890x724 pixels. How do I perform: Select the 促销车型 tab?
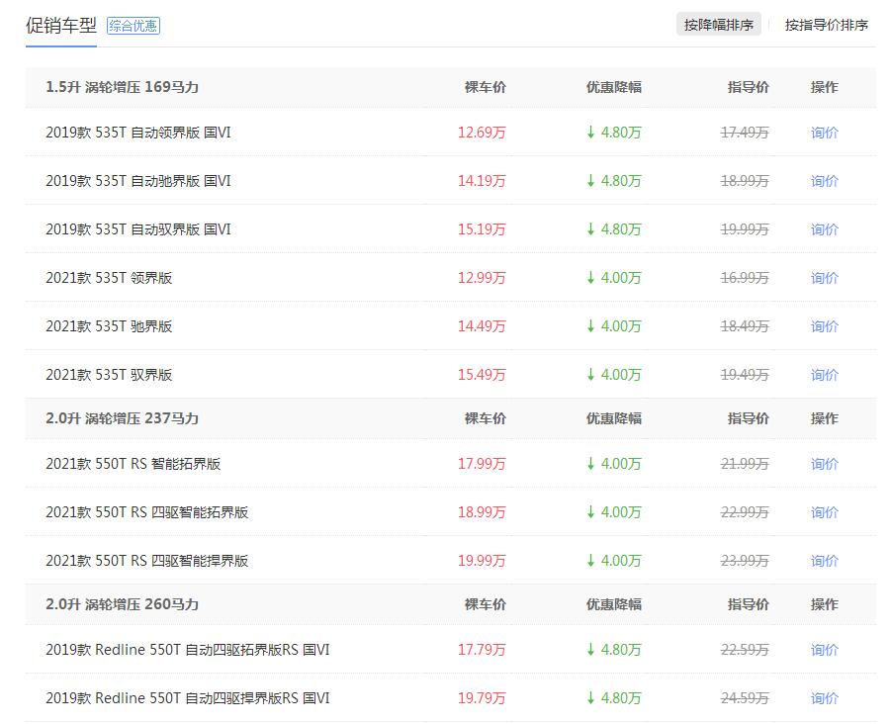point(61,26)
